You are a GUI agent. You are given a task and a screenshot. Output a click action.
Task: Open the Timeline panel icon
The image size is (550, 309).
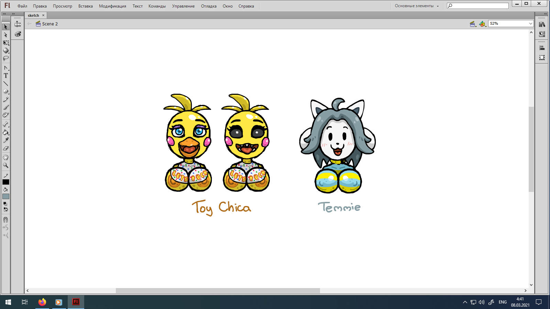(18, 24)
